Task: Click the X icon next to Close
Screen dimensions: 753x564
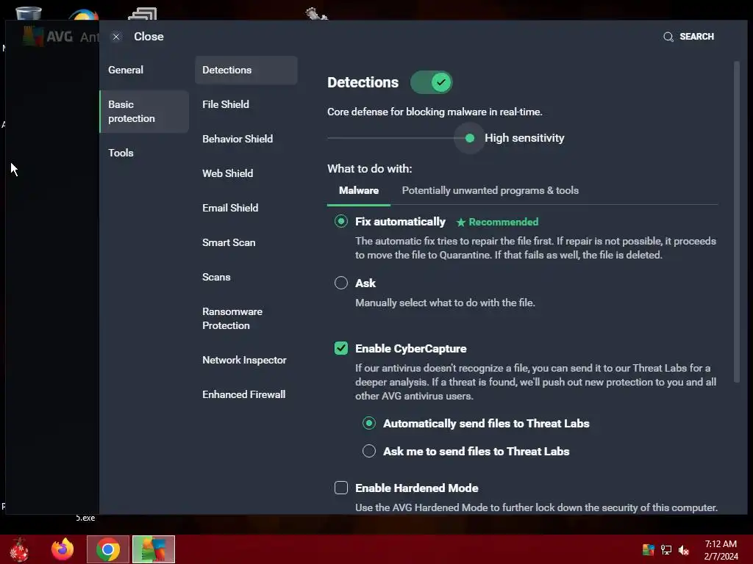Action: [x=116, y=37]
